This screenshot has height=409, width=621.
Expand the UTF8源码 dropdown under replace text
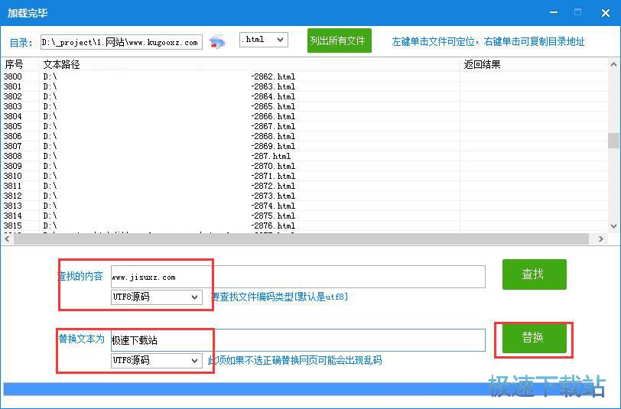(157, 360)
